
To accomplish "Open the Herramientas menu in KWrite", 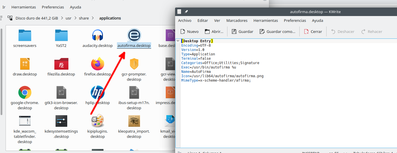I will [x=265, y=20].
